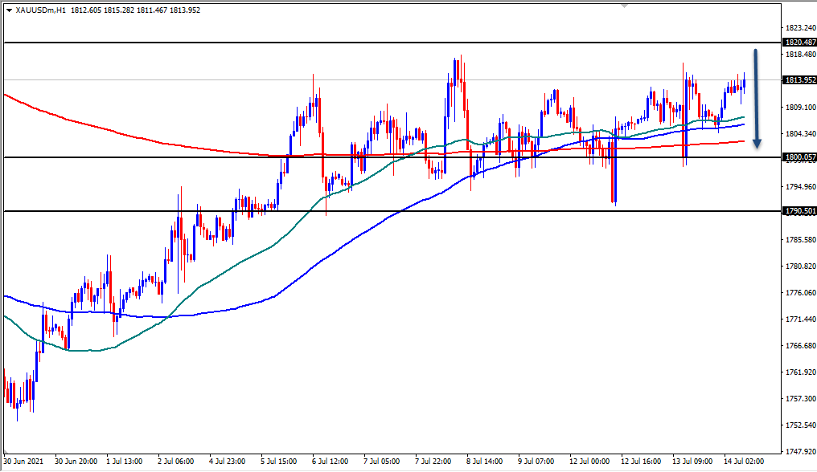817x472 pixels.
Task: Click the 2 Jul 06:00 time label
Action: [x=175, y=462]
